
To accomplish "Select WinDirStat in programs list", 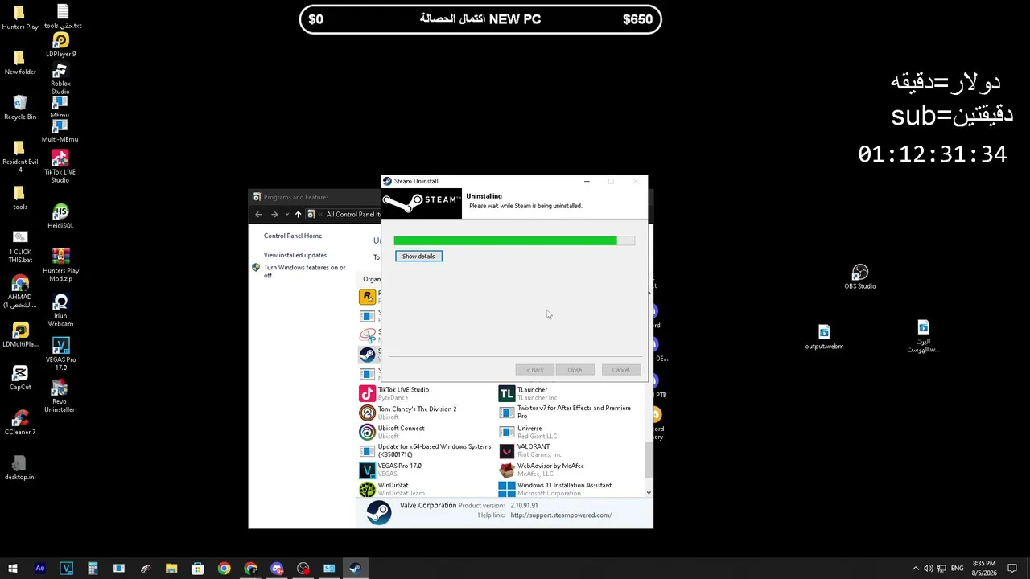I will 424,489.
